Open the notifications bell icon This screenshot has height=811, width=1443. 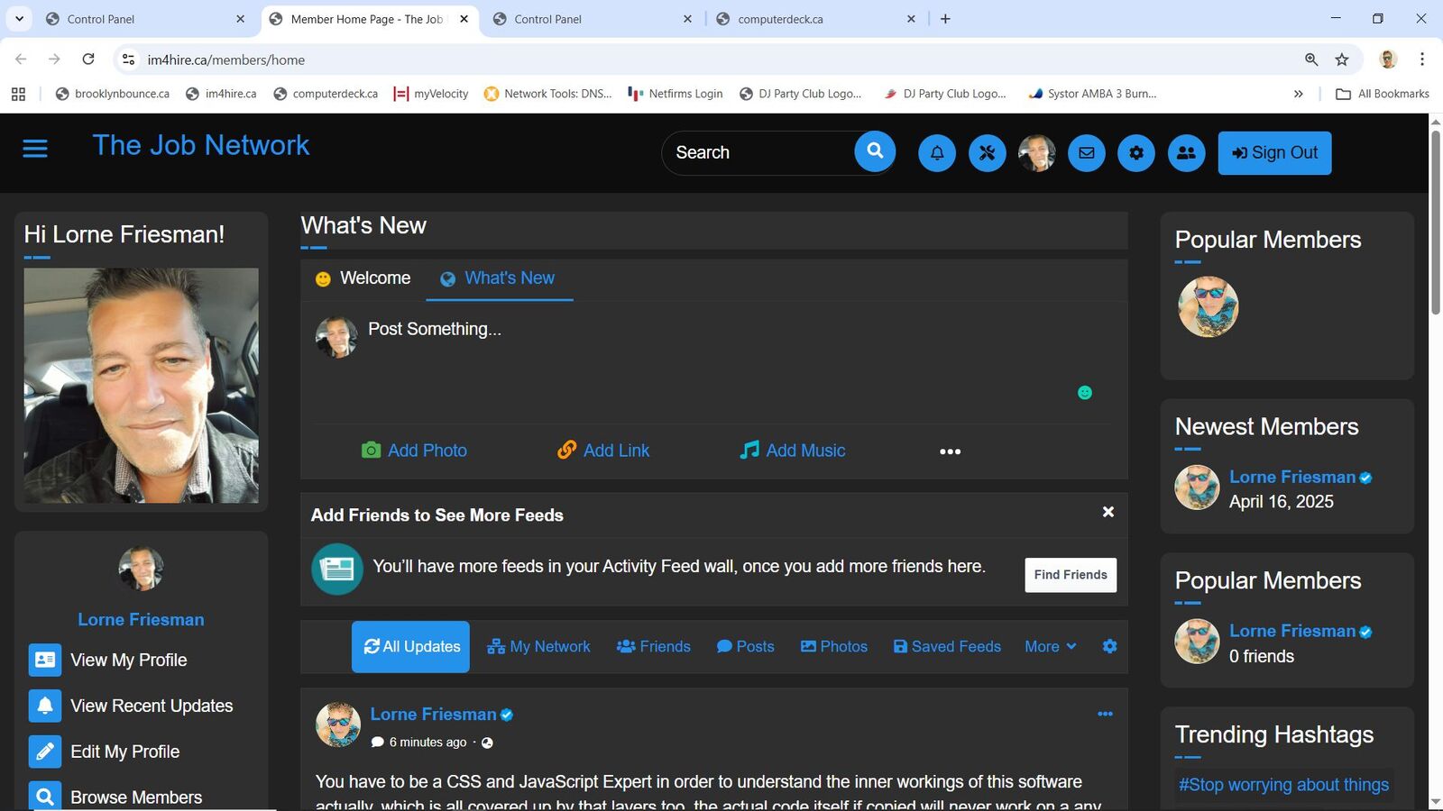(937, 153)
